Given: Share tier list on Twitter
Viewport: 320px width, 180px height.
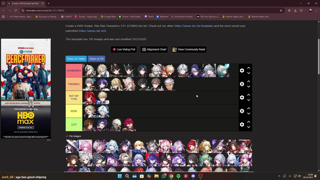Looking at the screenshot, I should click(76, 59).
